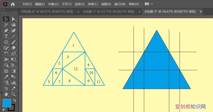The image size is (213, 112).
Task: Click region numbered 3 in outline triangle
Action: pos(68,57)
